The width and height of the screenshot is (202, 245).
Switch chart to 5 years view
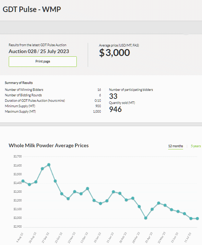coord(196,146)
